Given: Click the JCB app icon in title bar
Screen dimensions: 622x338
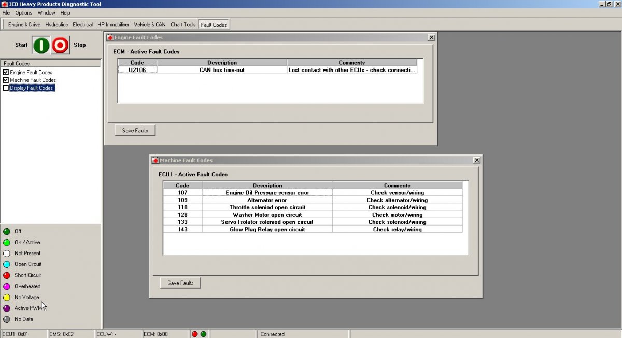Looking at the screenshot, I should pos(4,4).
